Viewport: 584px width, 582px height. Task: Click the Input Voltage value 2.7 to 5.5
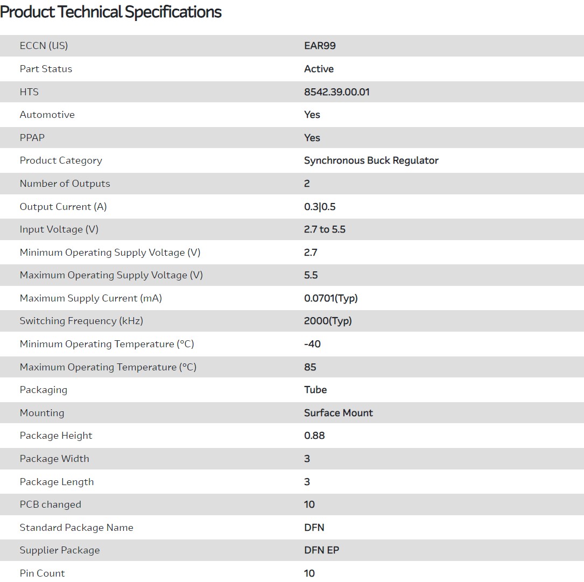[325, 229]
